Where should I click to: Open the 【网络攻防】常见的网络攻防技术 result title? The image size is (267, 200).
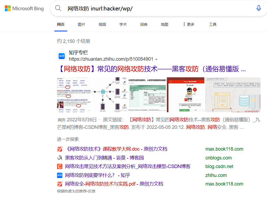click(151, 69)
